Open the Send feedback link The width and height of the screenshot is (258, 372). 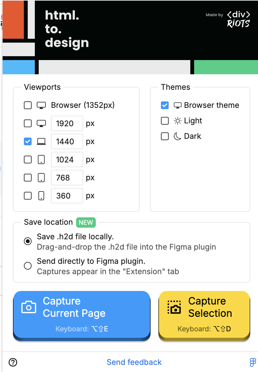click(134, 362)
